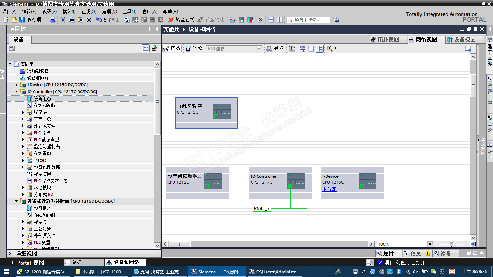Open the 提问-找答案 browser taskbar item
The image size is (493, 277).
click(158, 272)
